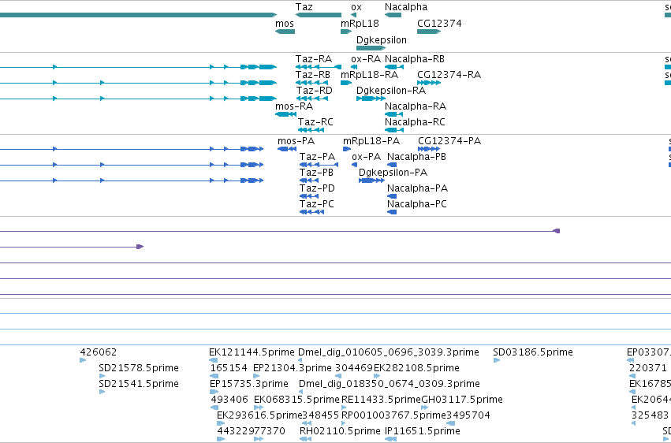Select the Dmel_dig_010605_0696_3039.3prime feature

tap(389, 352)
